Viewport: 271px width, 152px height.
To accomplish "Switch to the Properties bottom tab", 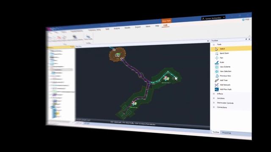I will (227, 133).
